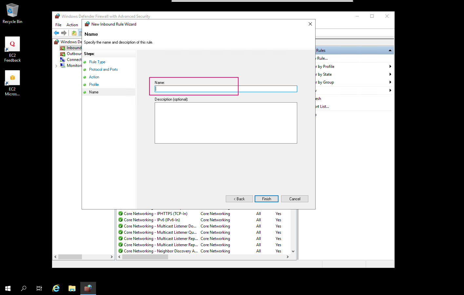Click New Rule... in Actions pane
This screenshot has height=295, width=464.
click(x=354, y=58)
